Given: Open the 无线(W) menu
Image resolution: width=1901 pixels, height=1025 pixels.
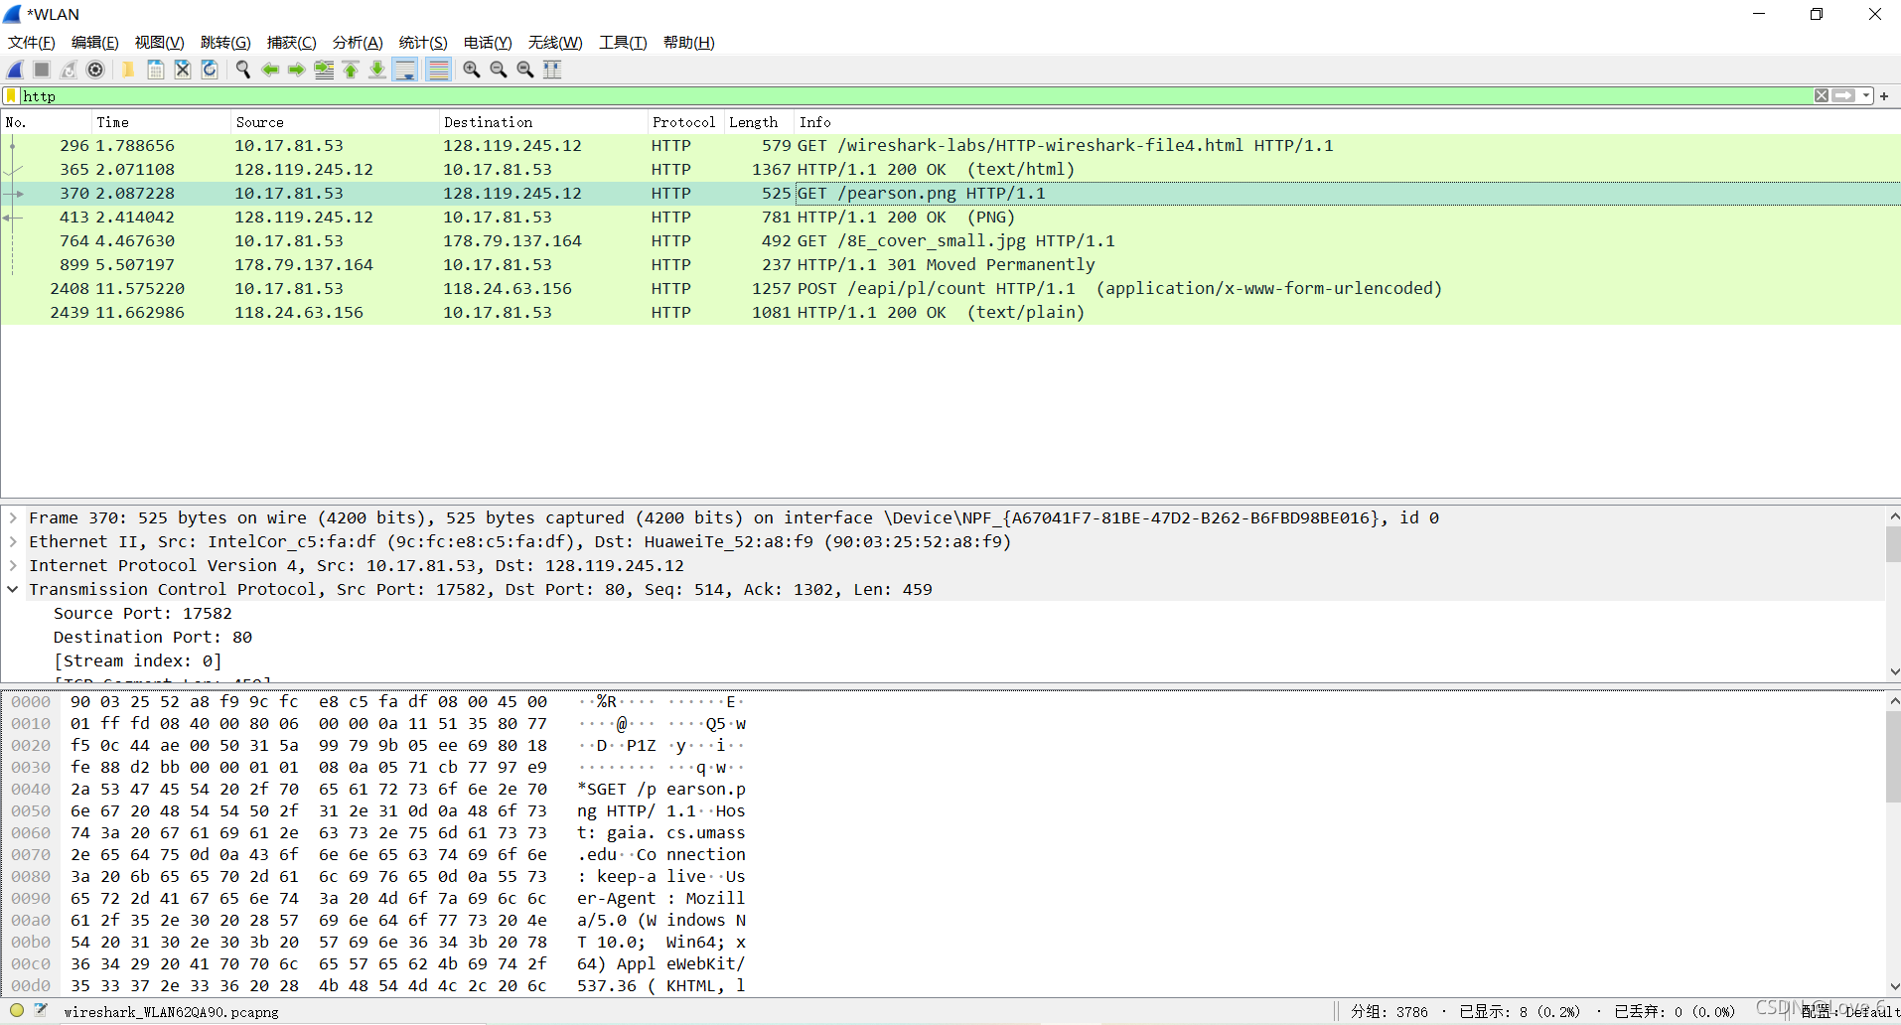Looking at the screenshot, I should point(555,43).
